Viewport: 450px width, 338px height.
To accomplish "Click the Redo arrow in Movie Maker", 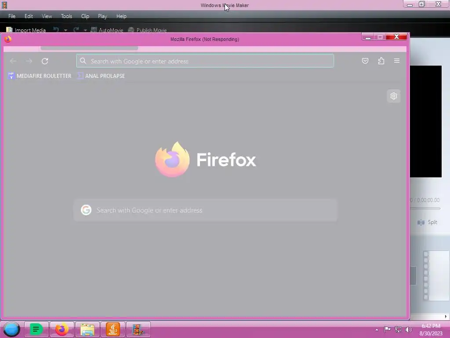I will click(x=76, y=30).
